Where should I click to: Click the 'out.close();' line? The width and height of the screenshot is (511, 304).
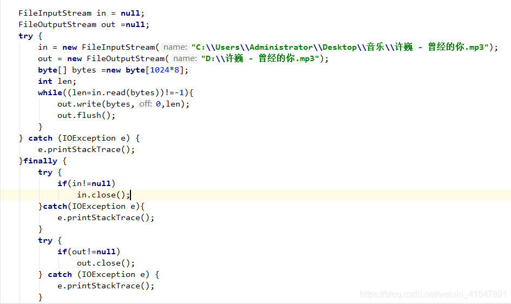point(106,263)
